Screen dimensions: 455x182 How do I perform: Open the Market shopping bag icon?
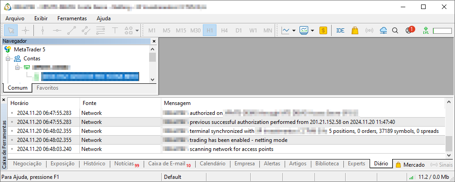coord(355,31)
